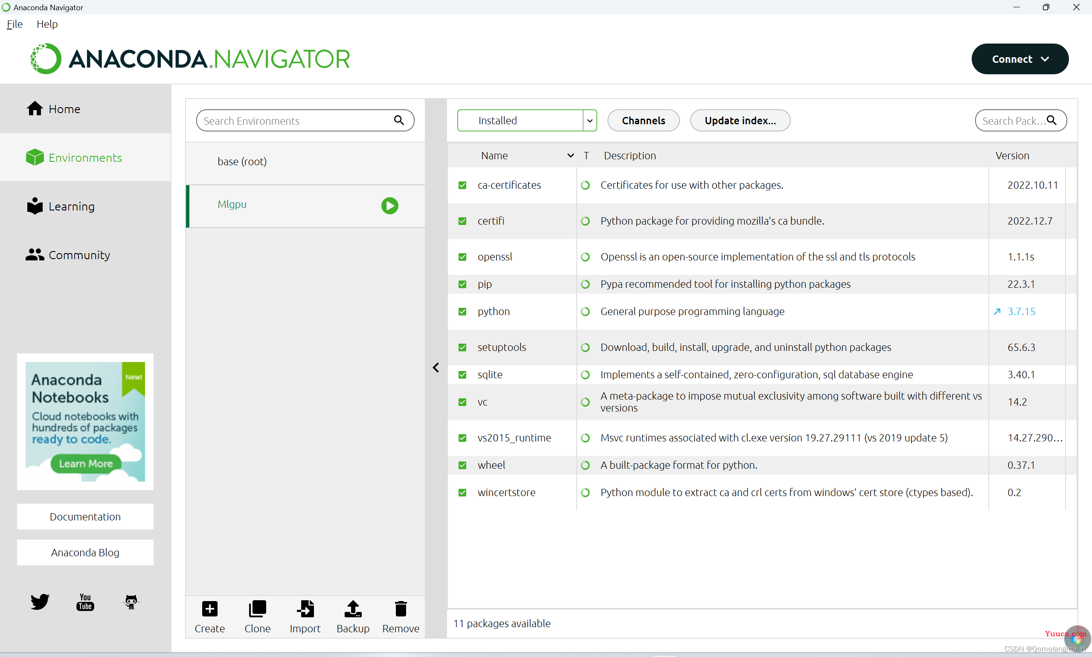Screen dimensions: 1092x657
Task: Click the magnifier in Search Environments
Action: point(399,120)
